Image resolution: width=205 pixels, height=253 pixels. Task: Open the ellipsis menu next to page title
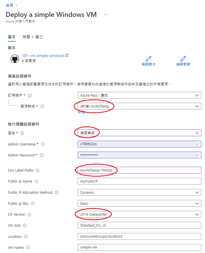point(105,15)
